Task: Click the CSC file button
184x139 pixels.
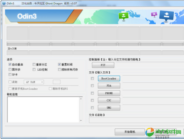Action: click(109, 100)
